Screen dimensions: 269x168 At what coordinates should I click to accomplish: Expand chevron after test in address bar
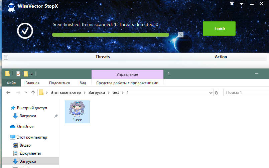click(123, 93)
